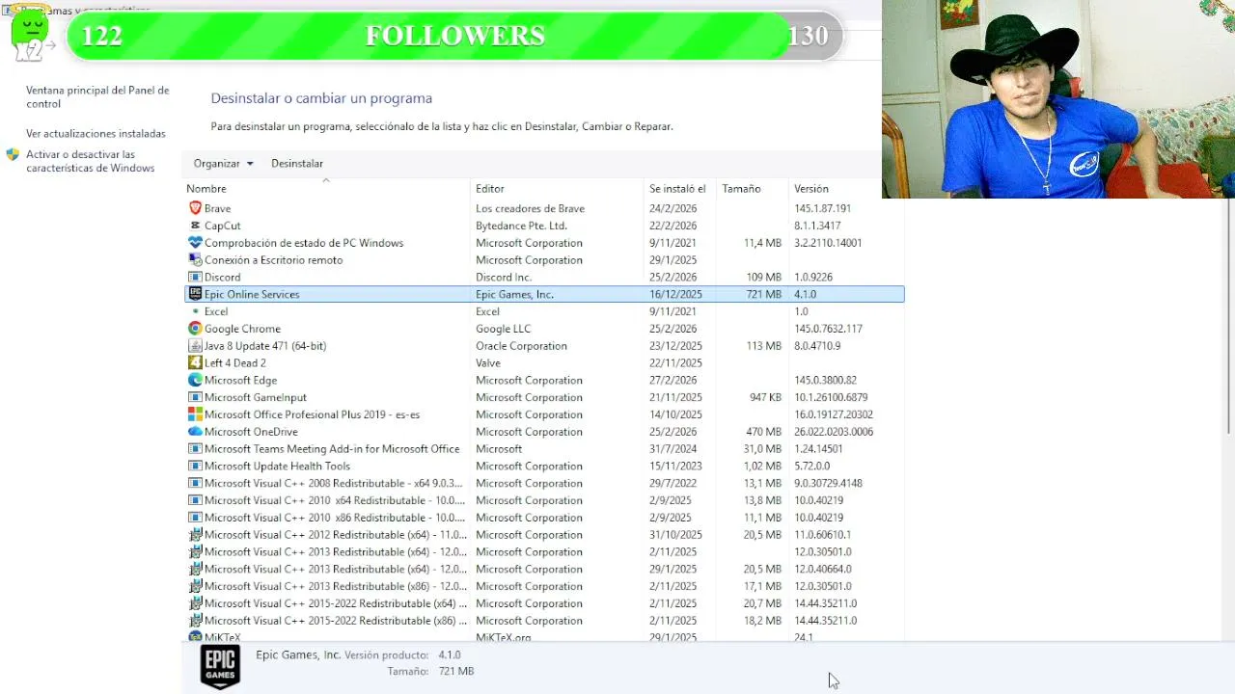Click the Comprobación de estado de PC icon
The width and height of the screenshot is (1235, 694).
pos(195,243)
